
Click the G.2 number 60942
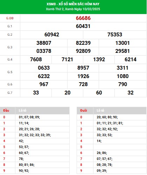(x=52, y=35)
